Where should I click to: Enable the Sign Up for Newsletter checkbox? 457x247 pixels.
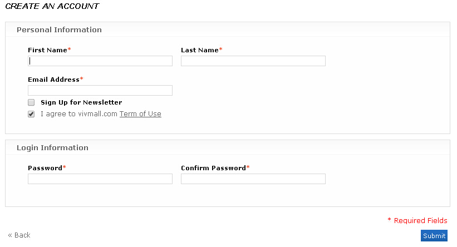31,102
